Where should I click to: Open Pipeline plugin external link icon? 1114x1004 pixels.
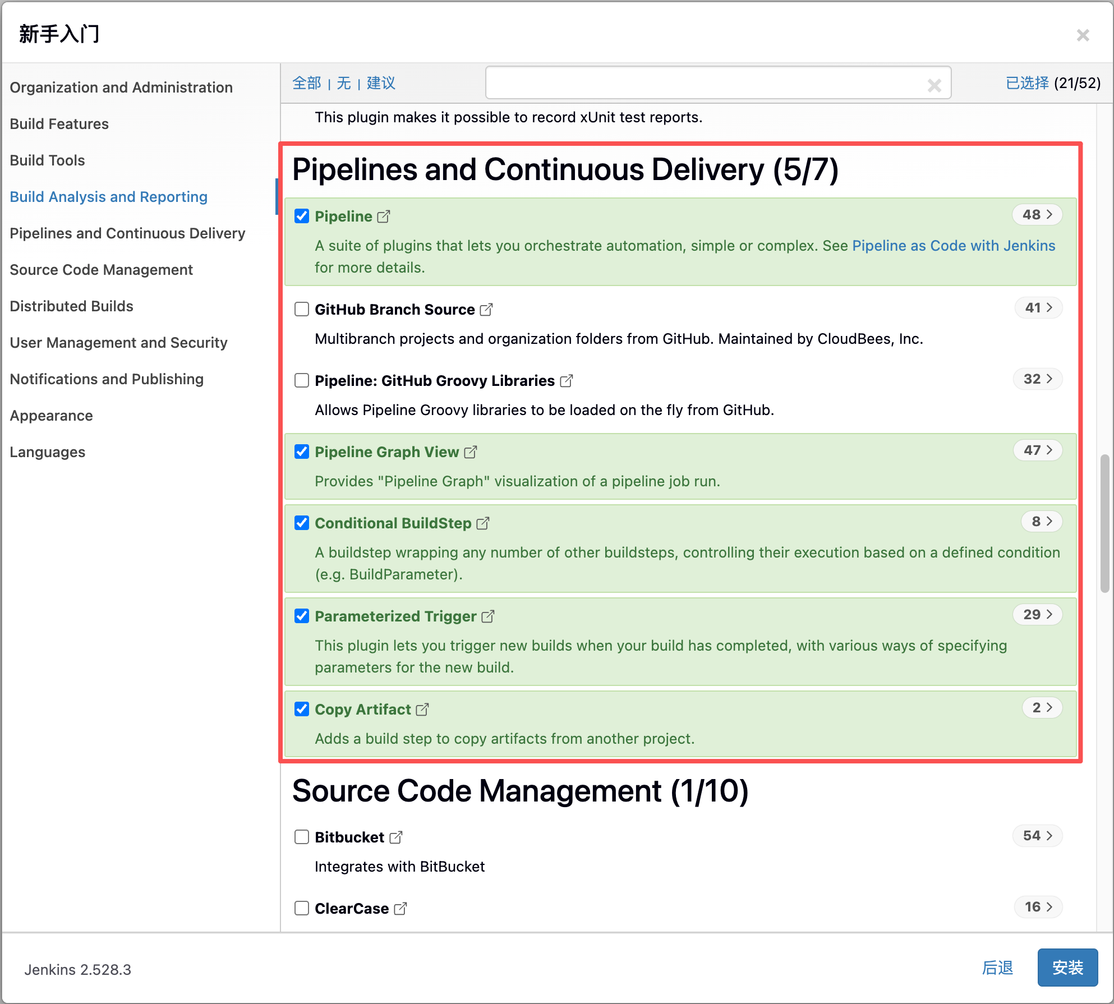[384, 217]
